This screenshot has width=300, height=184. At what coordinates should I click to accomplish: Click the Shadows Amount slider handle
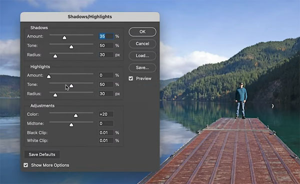tap(64, 37)
